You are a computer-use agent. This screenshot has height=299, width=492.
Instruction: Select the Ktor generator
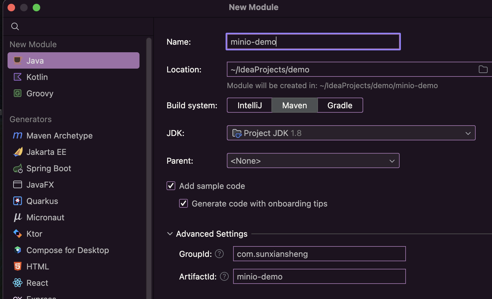click(74, 234)
